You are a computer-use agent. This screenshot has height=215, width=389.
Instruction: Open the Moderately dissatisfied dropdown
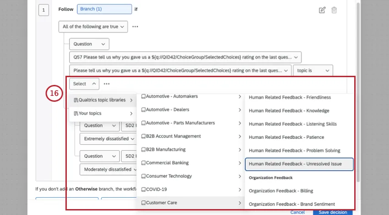point(108,169)
